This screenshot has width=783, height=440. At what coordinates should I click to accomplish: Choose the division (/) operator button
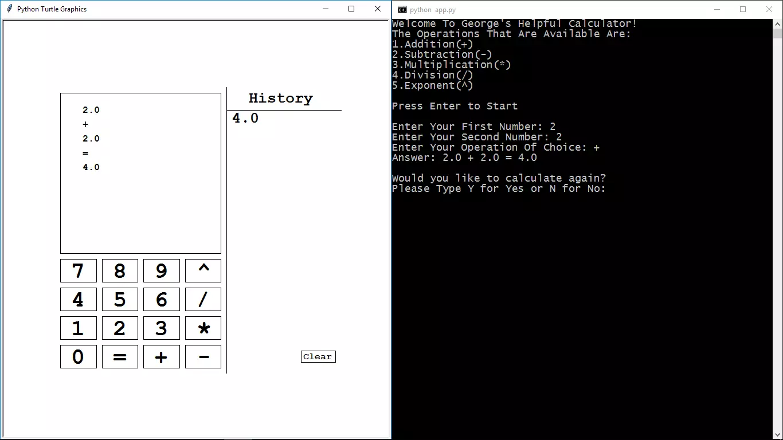point(203,299)
